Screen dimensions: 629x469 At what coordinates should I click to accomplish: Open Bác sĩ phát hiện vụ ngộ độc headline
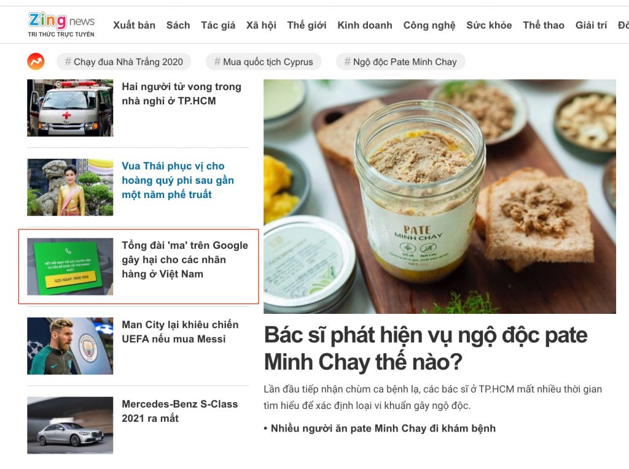(426, 348)
